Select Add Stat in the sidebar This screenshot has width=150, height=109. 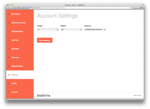click(x=20, y=40)
